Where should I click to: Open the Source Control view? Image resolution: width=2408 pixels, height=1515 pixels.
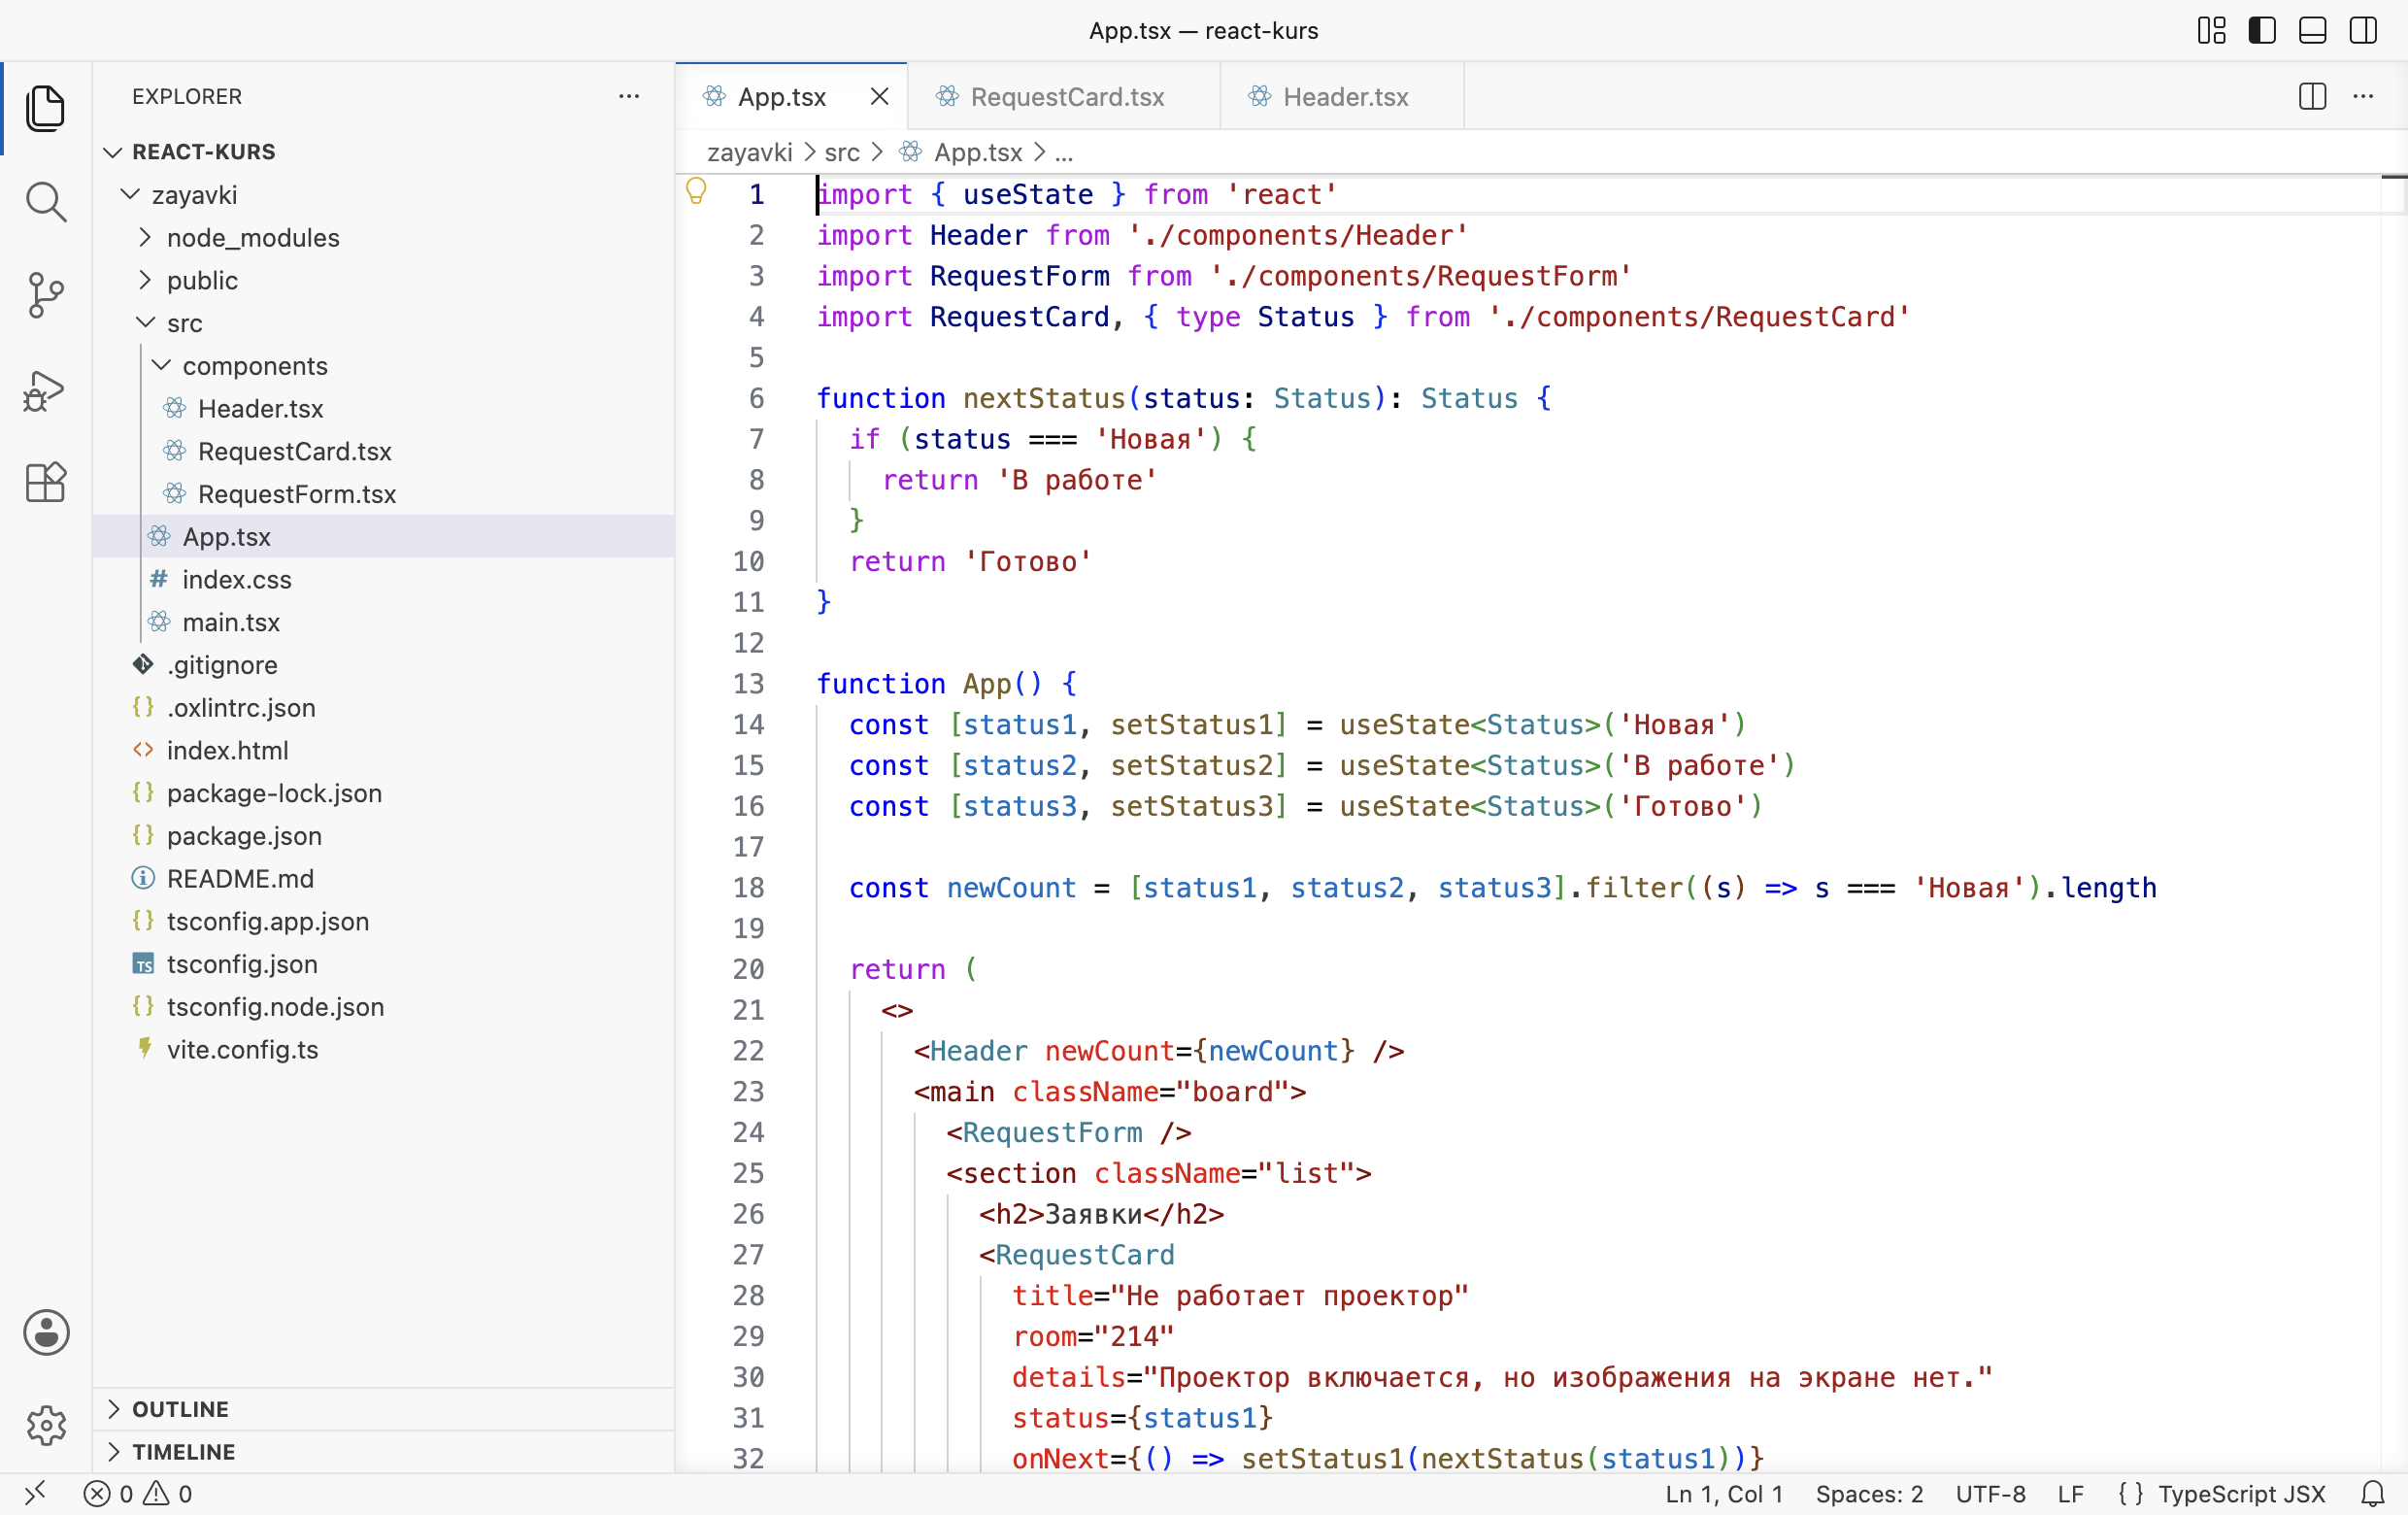[x=46, y=295]
